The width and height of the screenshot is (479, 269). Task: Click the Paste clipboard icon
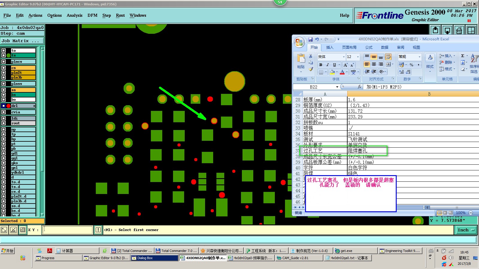click(x=301, y=58)
